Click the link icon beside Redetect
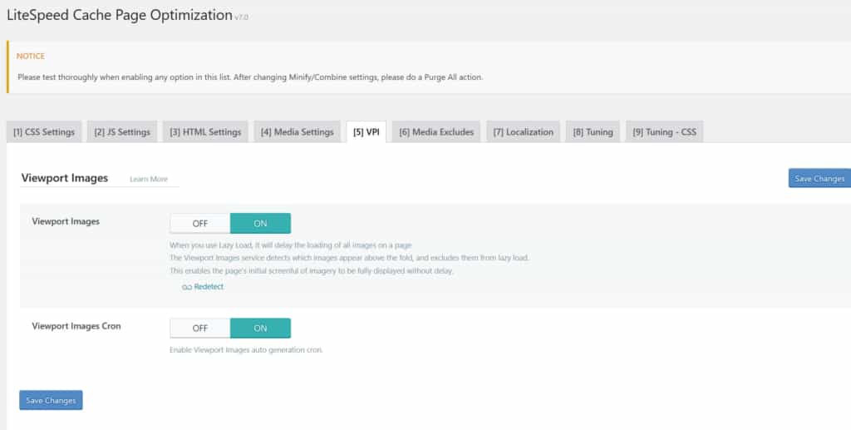Viewport: 851px width, 430px height. coord(187,287)
